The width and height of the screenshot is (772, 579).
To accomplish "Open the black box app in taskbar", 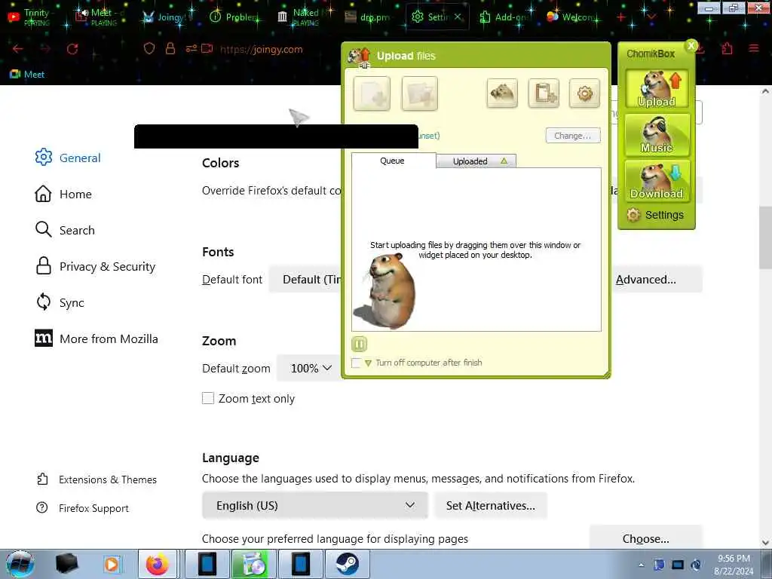I will tap(67, 564).
